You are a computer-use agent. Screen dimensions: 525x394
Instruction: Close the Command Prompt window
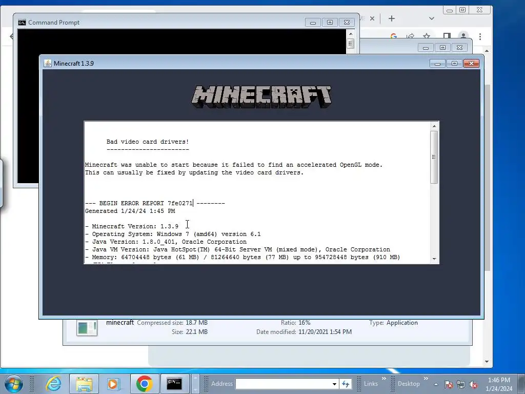[347, 23]
